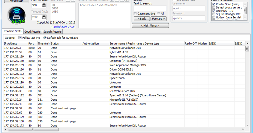
Task: Click the Text to search input field
Action: tap(150, 8)
